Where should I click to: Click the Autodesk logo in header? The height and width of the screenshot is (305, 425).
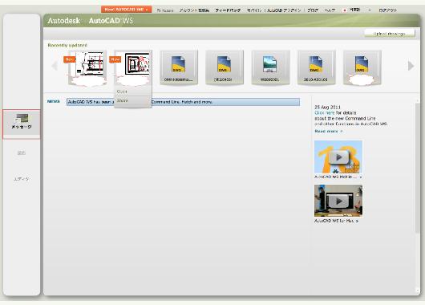[x=63, y=21]
